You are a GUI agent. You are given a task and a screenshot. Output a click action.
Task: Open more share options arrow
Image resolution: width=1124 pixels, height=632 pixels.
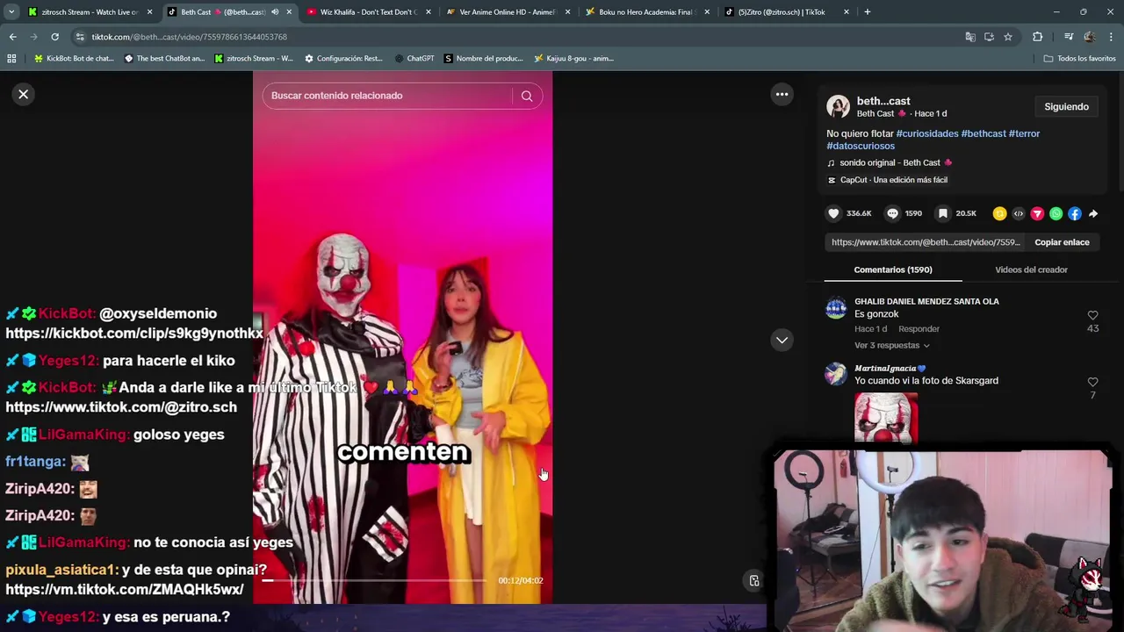point(1093,213)
